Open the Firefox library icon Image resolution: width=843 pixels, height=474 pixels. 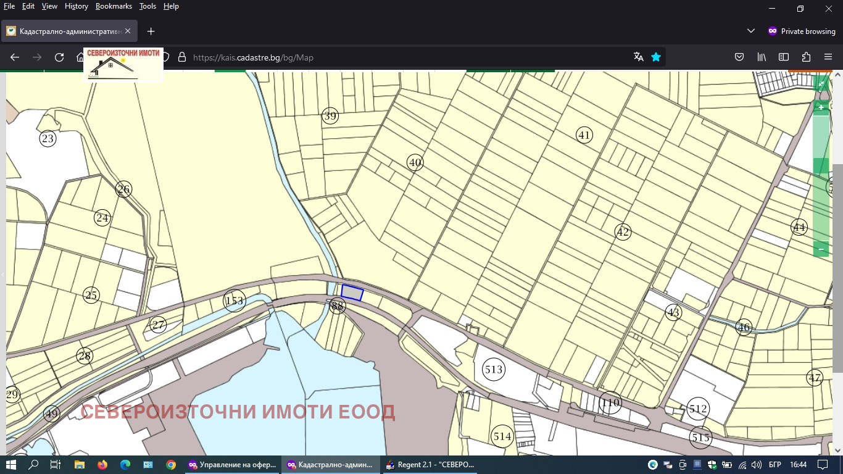[x=762, y=57]
